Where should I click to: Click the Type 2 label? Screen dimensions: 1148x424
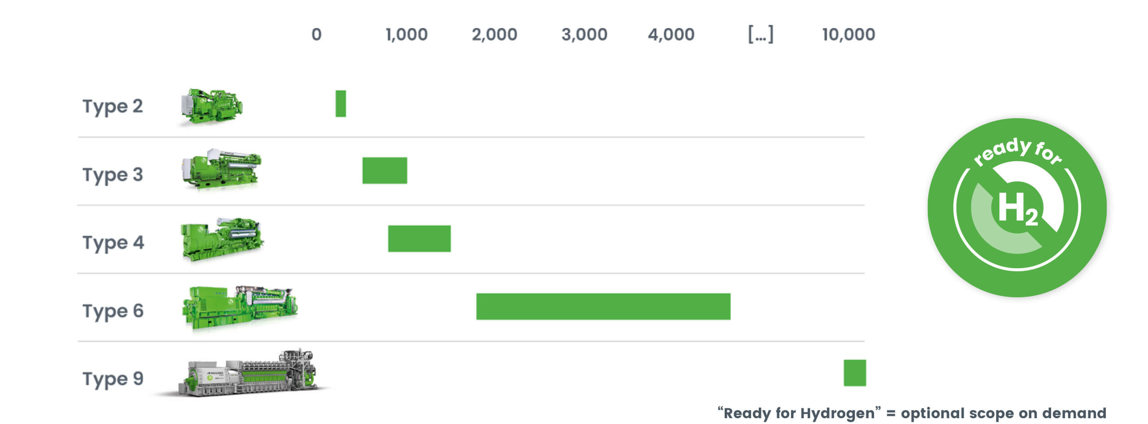(x=113, y=107)
